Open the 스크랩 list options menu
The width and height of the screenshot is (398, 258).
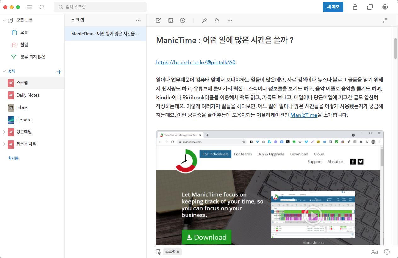pos(138,20)
